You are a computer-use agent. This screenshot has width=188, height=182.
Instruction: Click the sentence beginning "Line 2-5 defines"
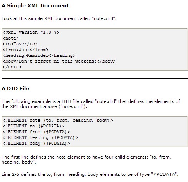90,174
